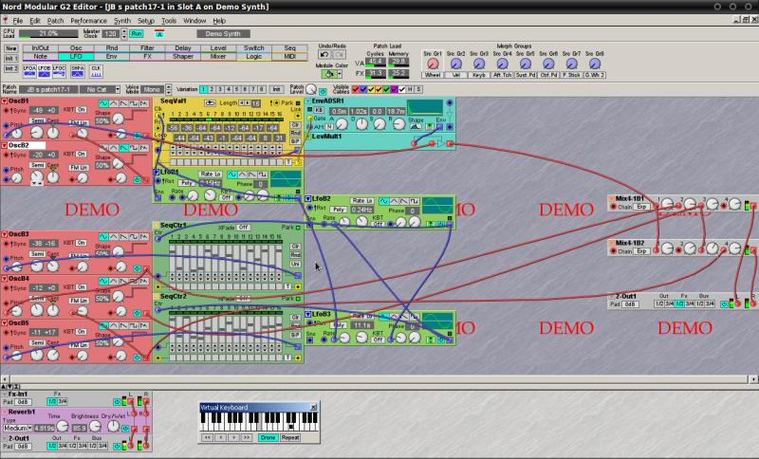Toggle the Run clock button
Screen dimensions: 759x459
coord(137,34)
